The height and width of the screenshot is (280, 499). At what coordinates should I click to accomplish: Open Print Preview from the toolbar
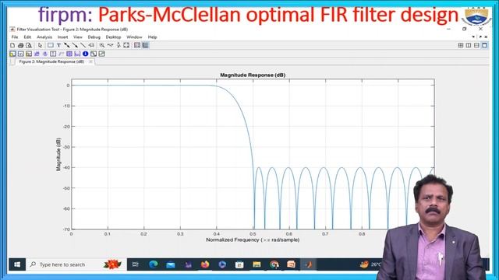tap(29, 45)
